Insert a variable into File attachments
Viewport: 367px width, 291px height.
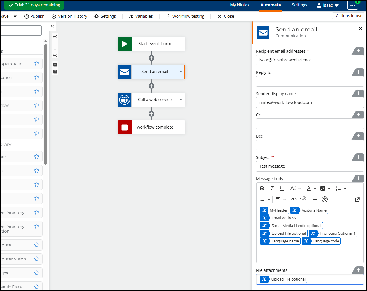(358, 270)
